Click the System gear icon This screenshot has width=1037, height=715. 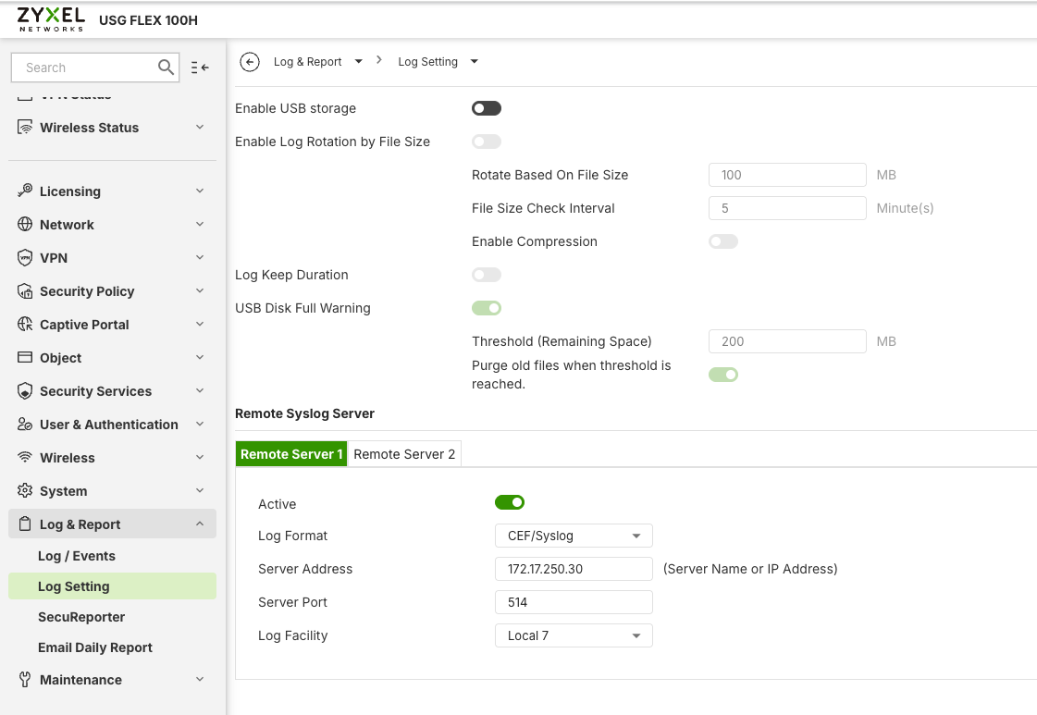[24, 491]
